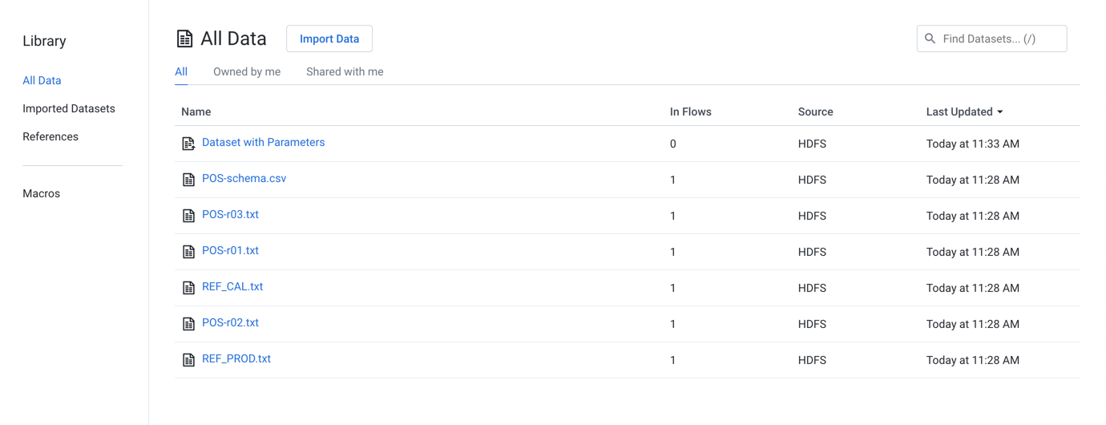Click the Dataset with Parameters file icon
This screenshot has width=1106, height=425.
pos(188,144)
